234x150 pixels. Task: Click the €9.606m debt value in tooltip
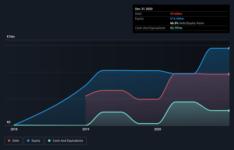176,14
